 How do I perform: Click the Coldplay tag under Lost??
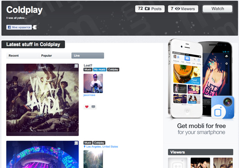(113, 70)
